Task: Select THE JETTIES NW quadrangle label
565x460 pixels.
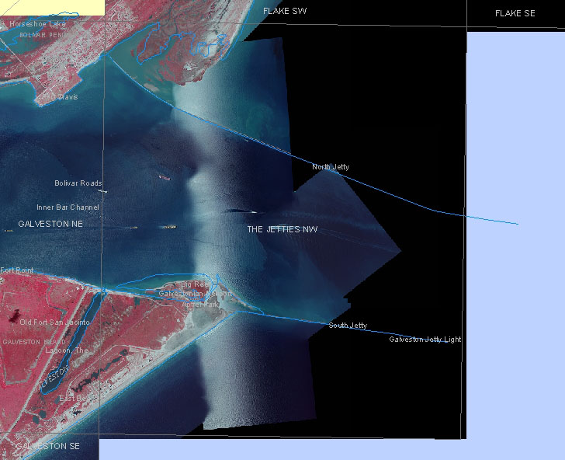Action: 282,229
